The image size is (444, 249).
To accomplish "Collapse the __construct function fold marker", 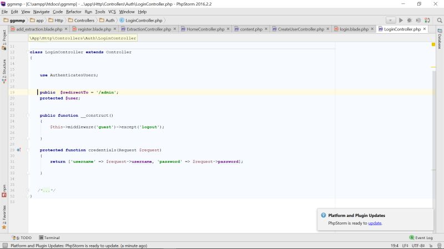I will [28, 116].
